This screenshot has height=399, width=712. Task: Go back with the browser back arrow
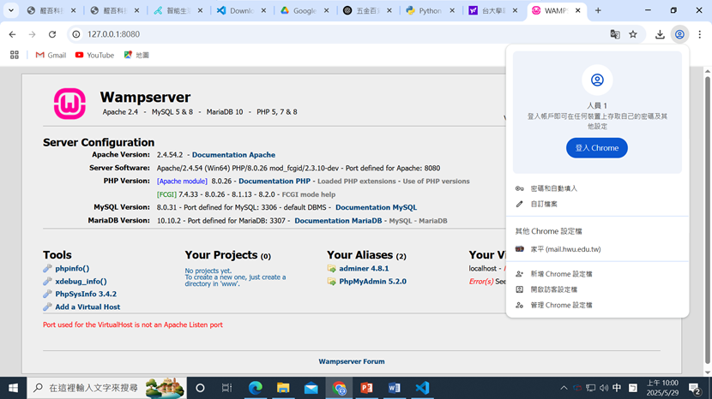click(x=12, y=34)
